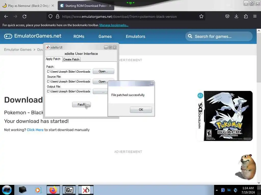261x195 pixels.
Task: Click the Patch button
Action: (81, 105)
